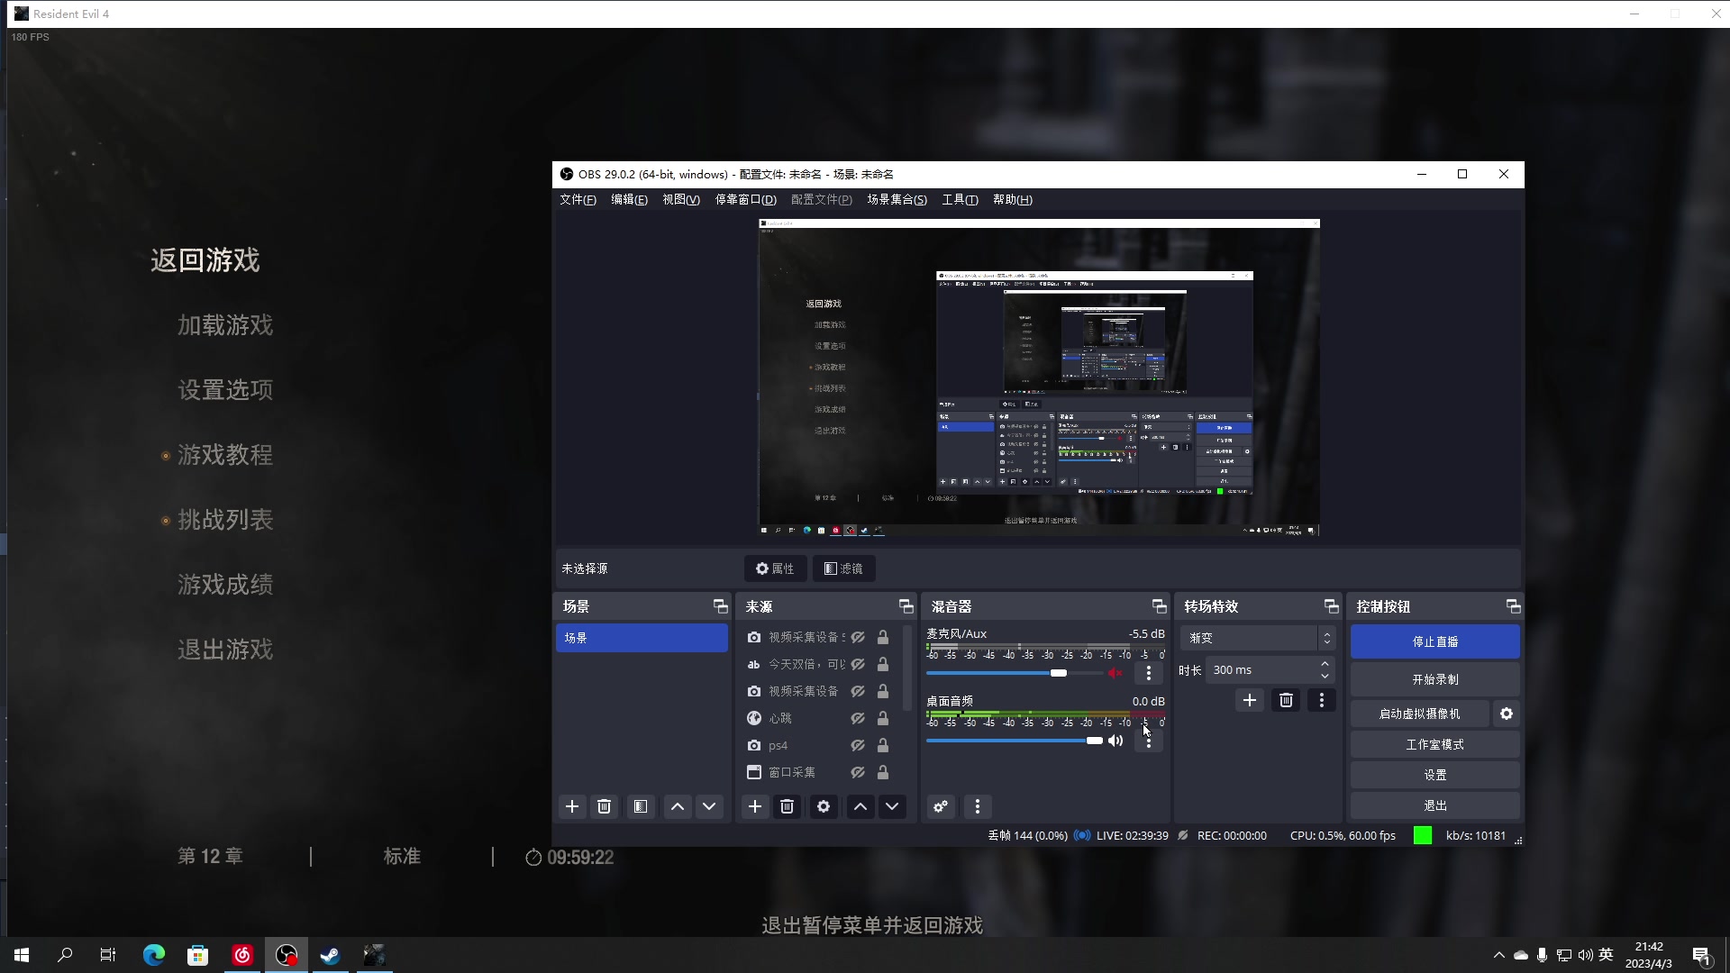Select the 场景 scene in list
The width and height of the screenshot is (1730, 973).
tap(642, 638)
